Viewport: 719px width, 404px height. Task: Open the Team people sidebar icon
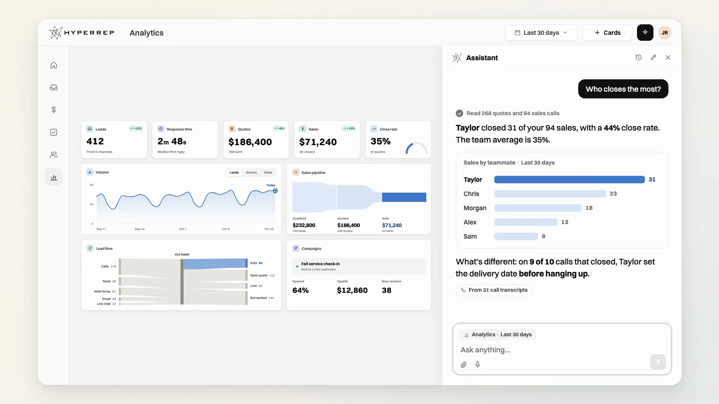click(x=54, y=154)
